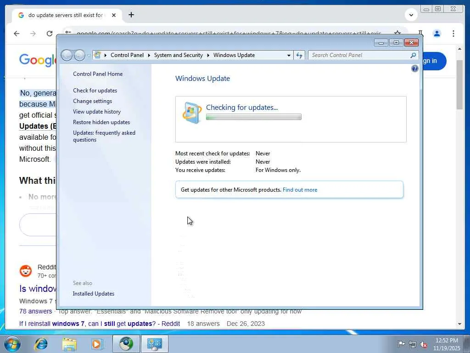Select the Control Panel taskbar button
The image size is (470, 353).
154,344
